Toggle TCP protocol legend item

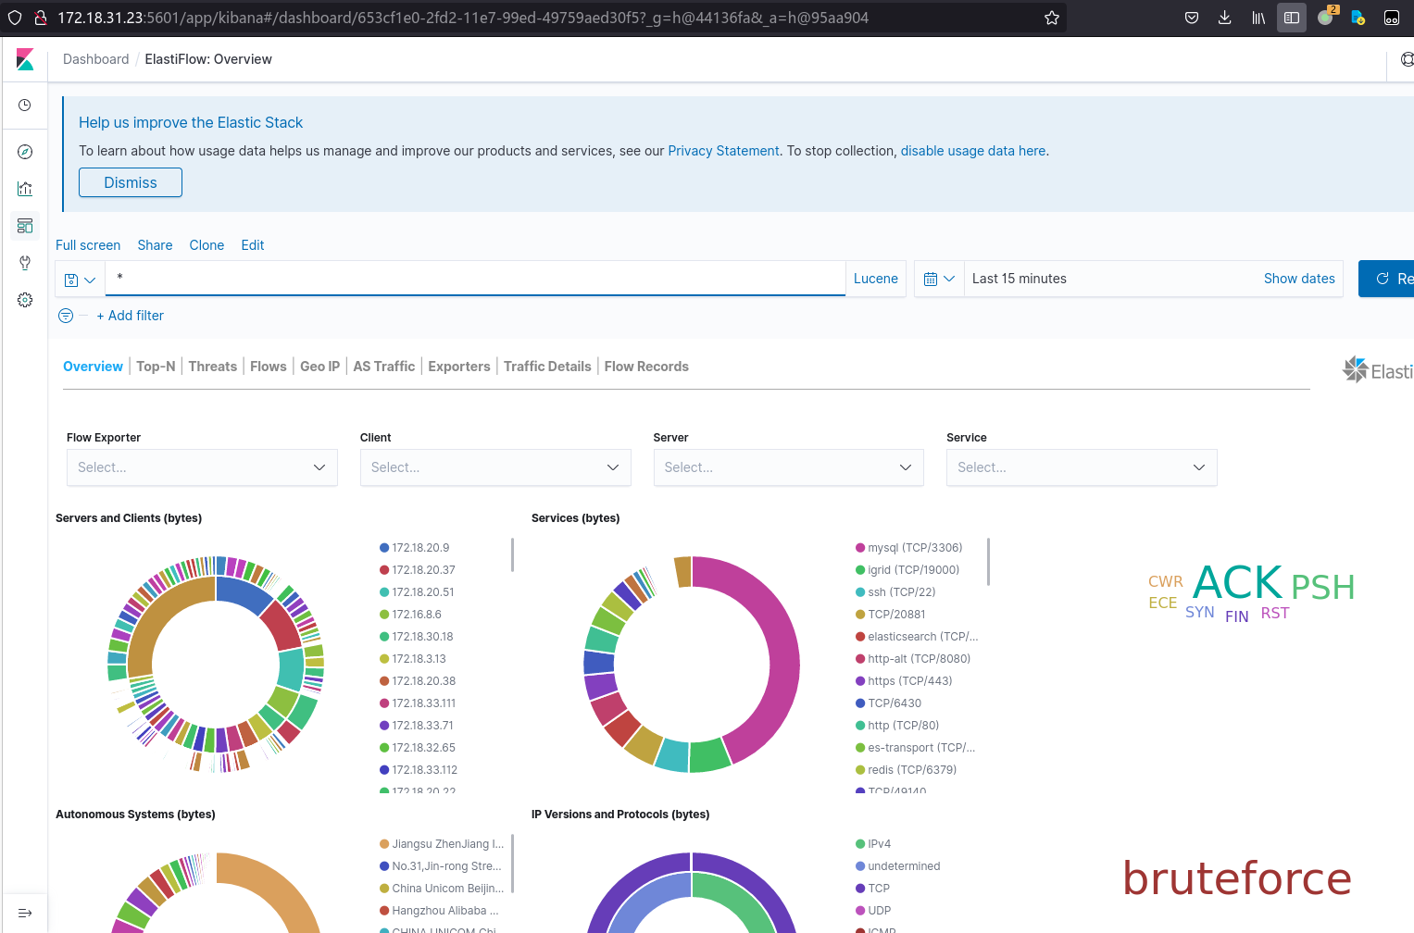click(872, 889)
